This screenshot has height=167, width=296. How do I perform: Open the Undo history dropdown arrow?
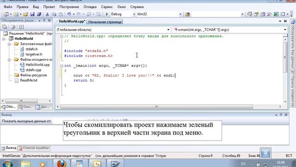click(74, 14)
